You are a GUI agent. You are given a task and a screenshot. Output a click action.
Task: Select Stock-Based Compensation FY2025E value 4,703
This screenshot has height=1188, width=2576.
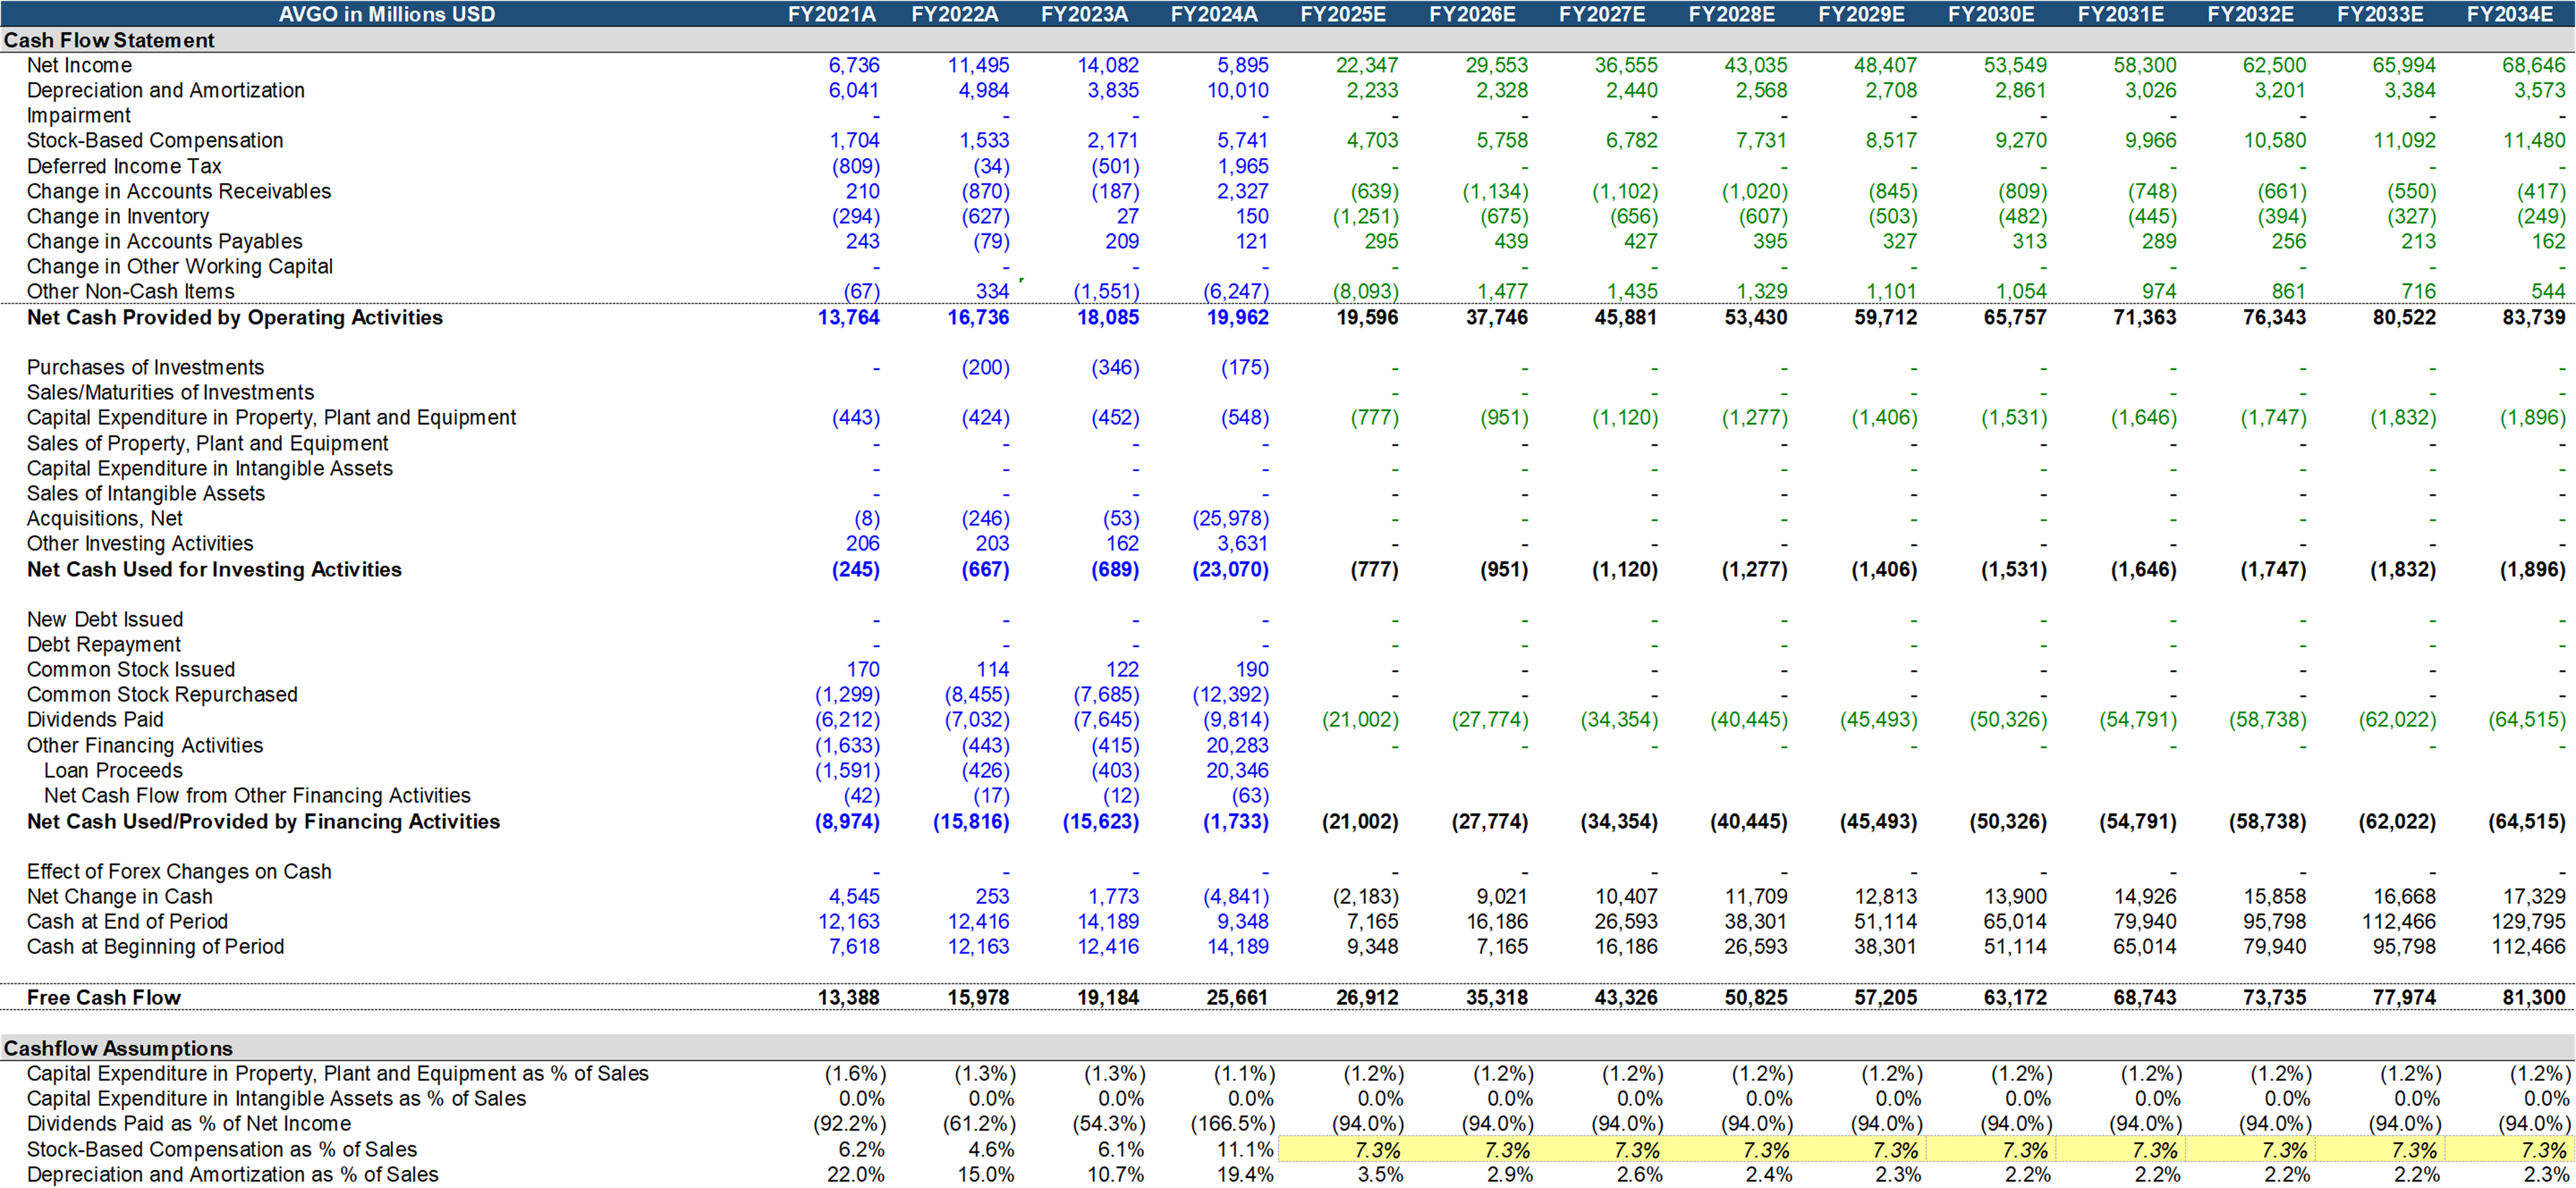click(x=1372, y=140)
